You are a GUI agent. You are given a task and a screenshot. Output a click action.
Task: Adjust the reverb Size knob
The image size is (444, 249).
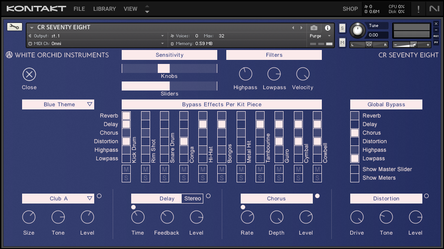pyautogui.click(x=29, y=217)
